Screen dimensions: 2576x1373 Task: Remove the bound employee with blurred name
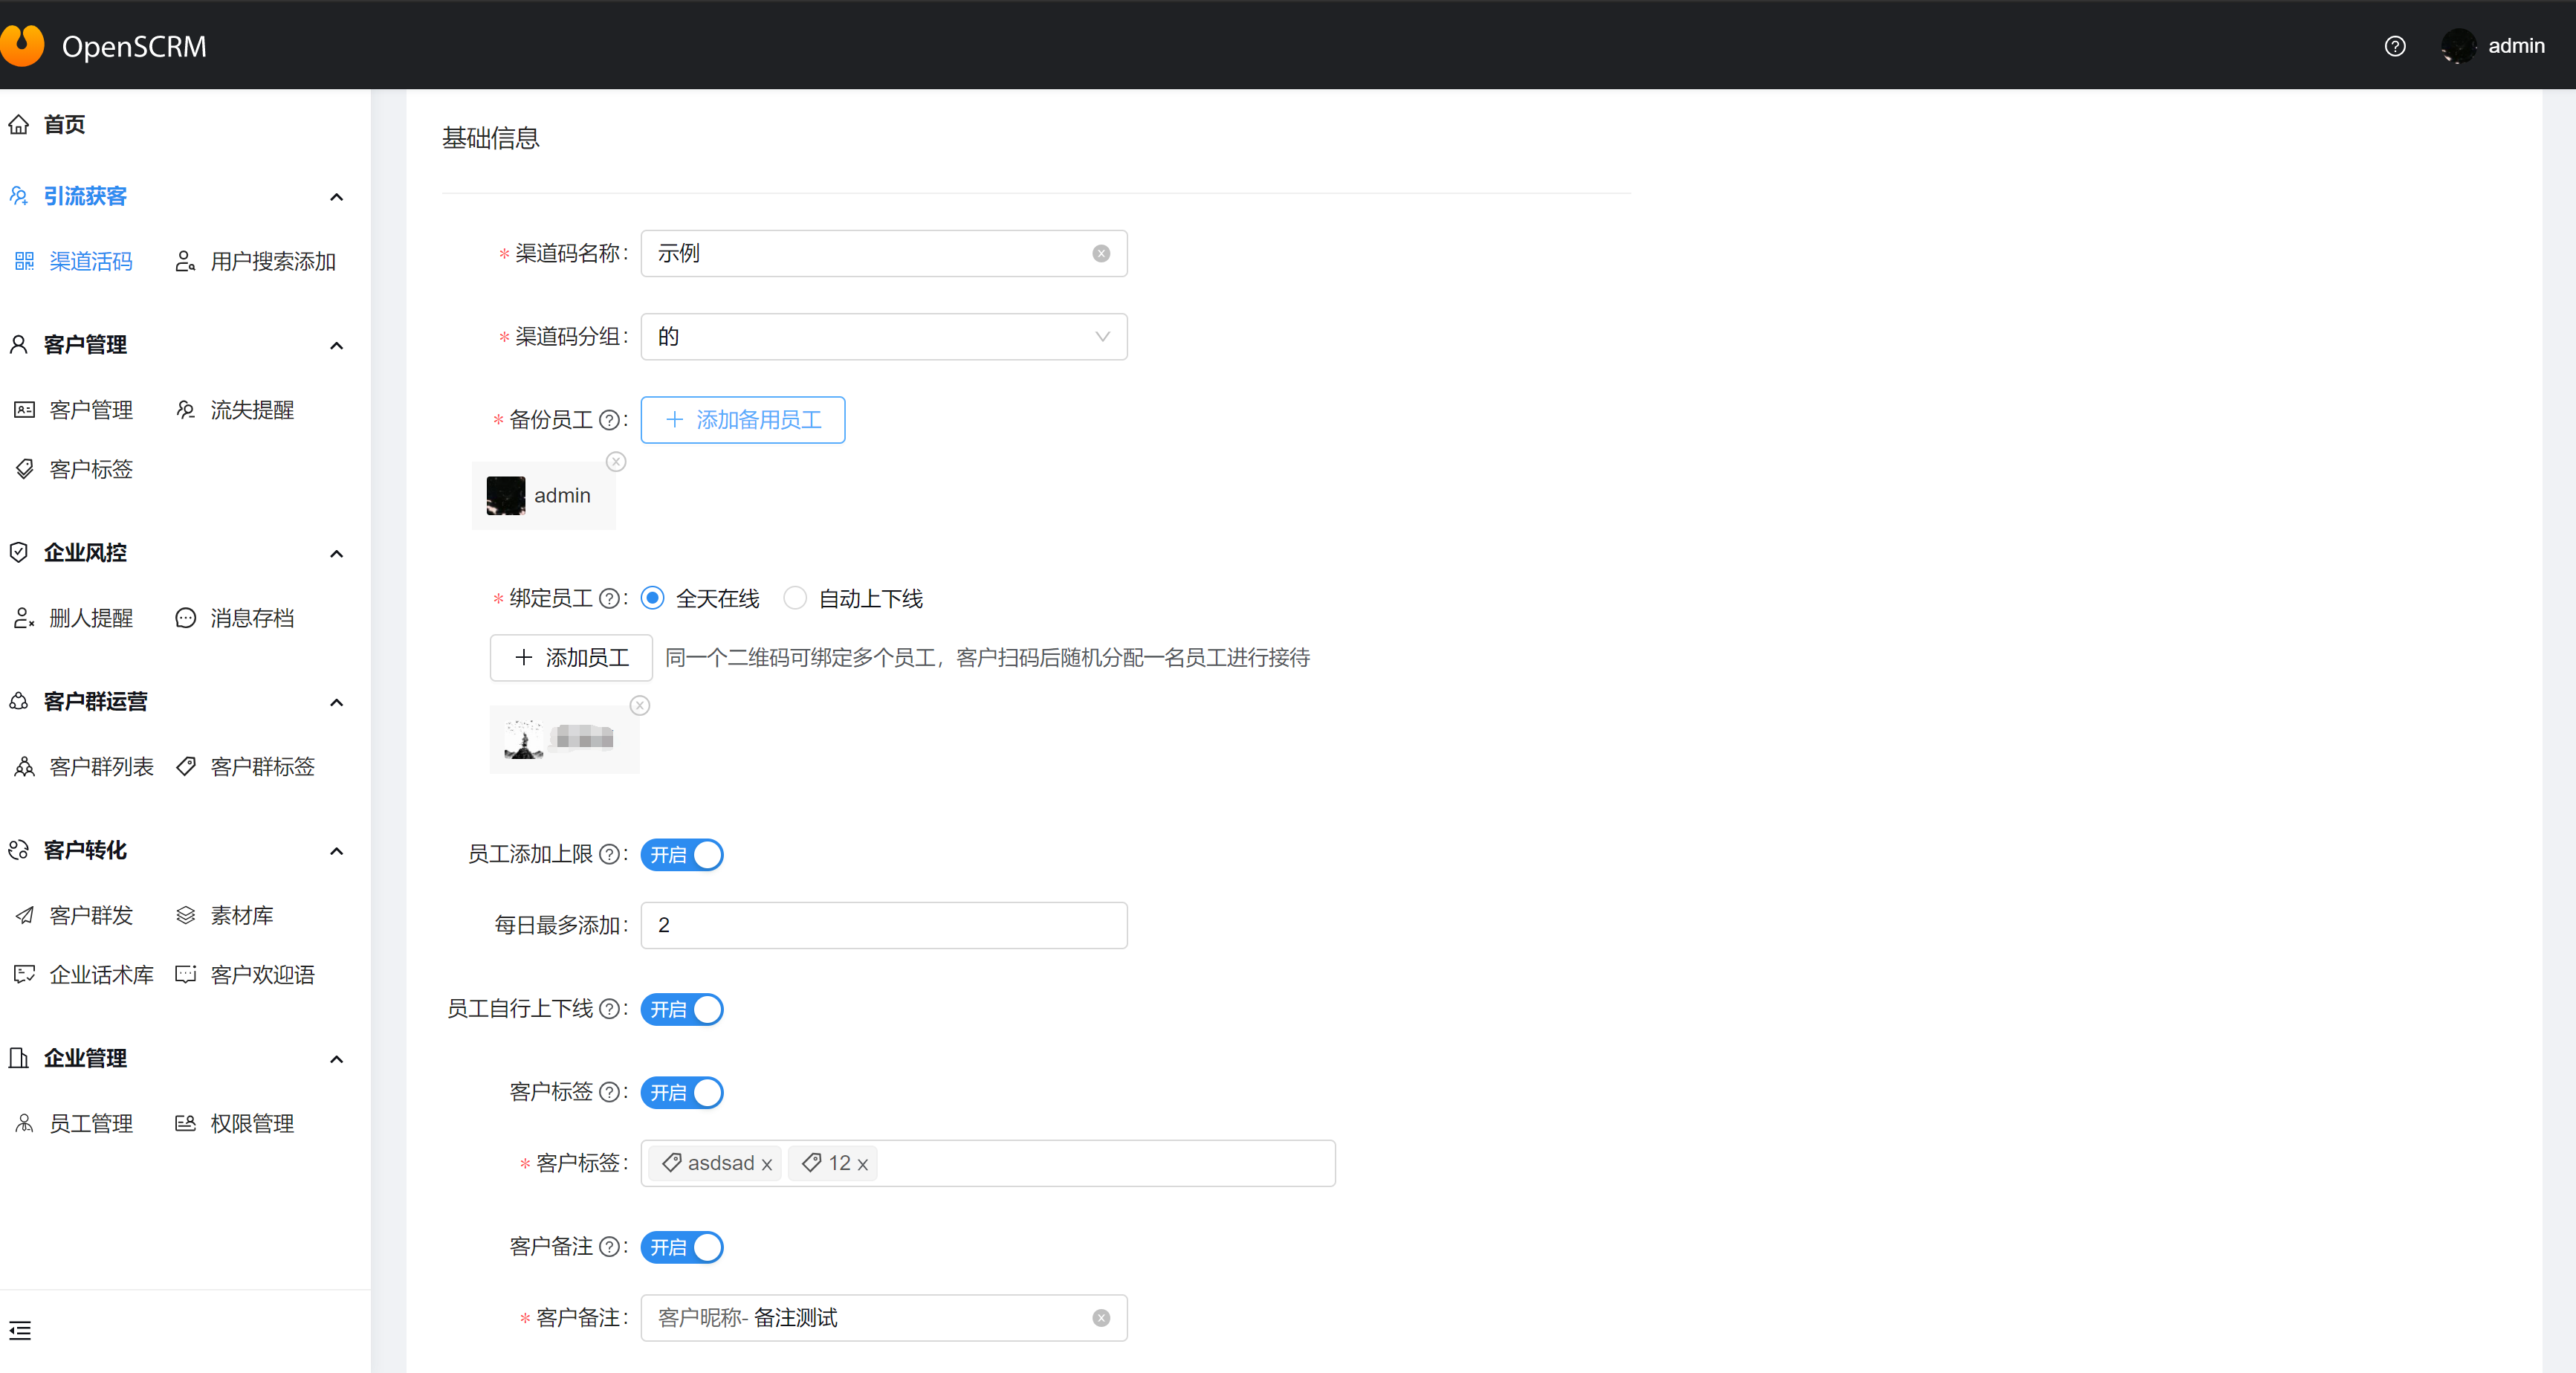(x=640, y=706)
